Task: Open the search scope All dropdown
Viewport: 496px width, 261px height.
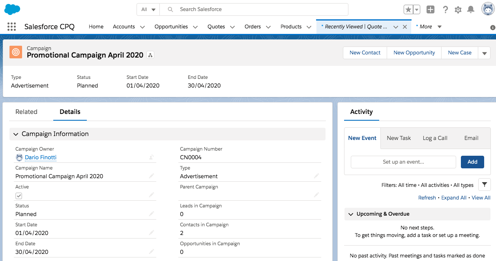Action: click(x=148, y=9)
